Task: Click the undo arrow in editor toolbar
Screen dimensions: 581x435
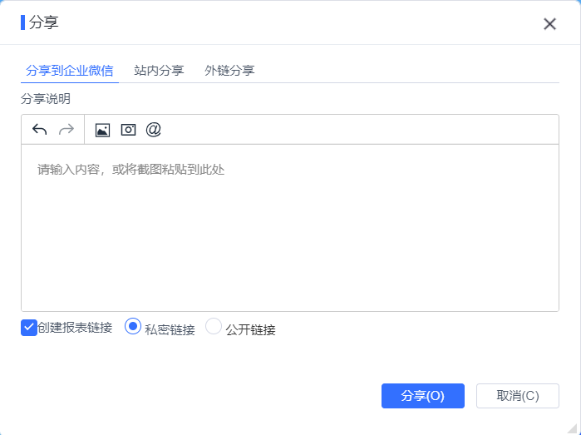Action: pyautogui.click(x=39, y=130)
